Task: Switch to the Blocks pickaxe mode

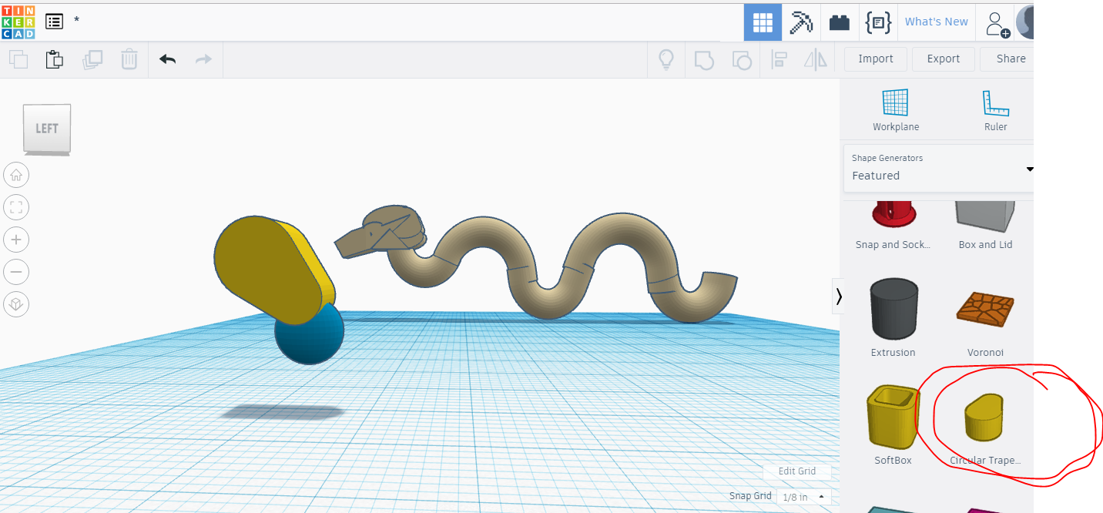Action: [x=801, y=22]
